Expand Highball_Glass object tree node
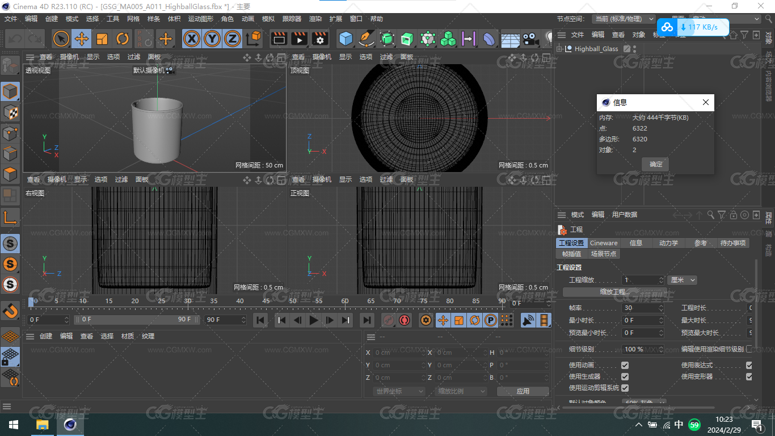This screenshot has height=436, width=775. [x=559, y=49]
